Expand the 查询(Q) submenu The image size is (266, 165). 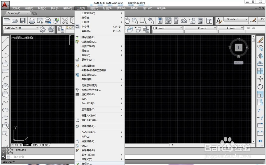(99, 55)
